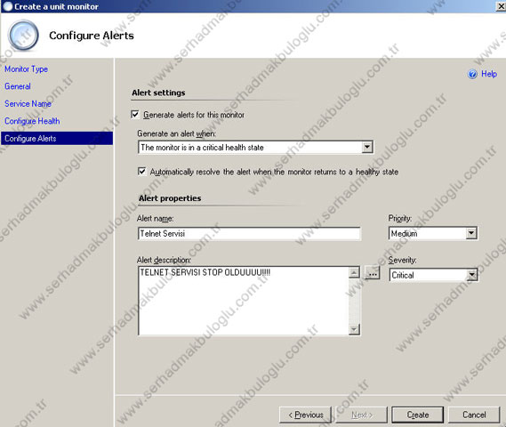
Task: Expand the Severity dropdown showing Critical
Action: pos(471,275)
